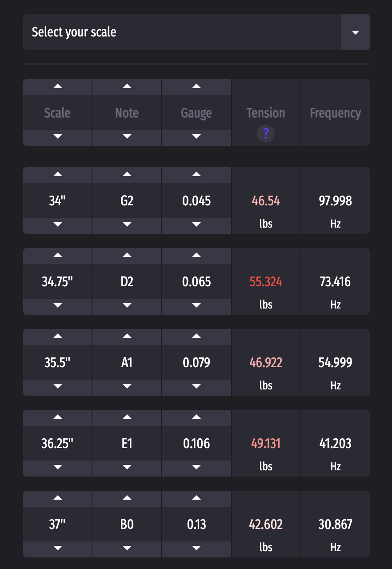The image size is (392, 569).
Task: Decrease the 0.065 gauge value
Action: tap(196, 306)
